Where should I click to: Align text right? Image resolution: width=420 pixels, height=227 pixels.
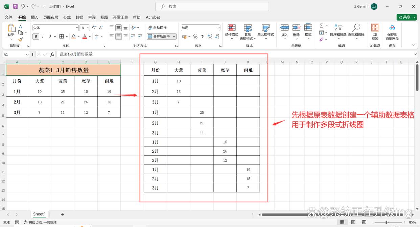pos(125,36)
